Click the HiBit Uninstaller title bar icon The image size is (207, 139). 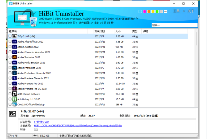point(11,4)
